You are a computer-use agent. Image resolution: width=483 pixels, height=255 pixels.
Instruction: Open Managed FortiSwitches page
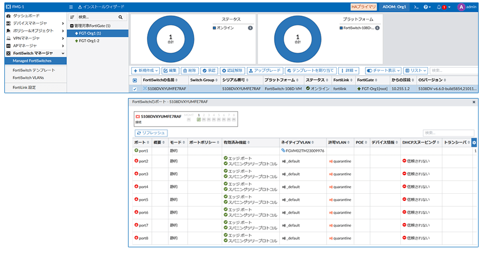pyautogui.click(x=36, y=61)
